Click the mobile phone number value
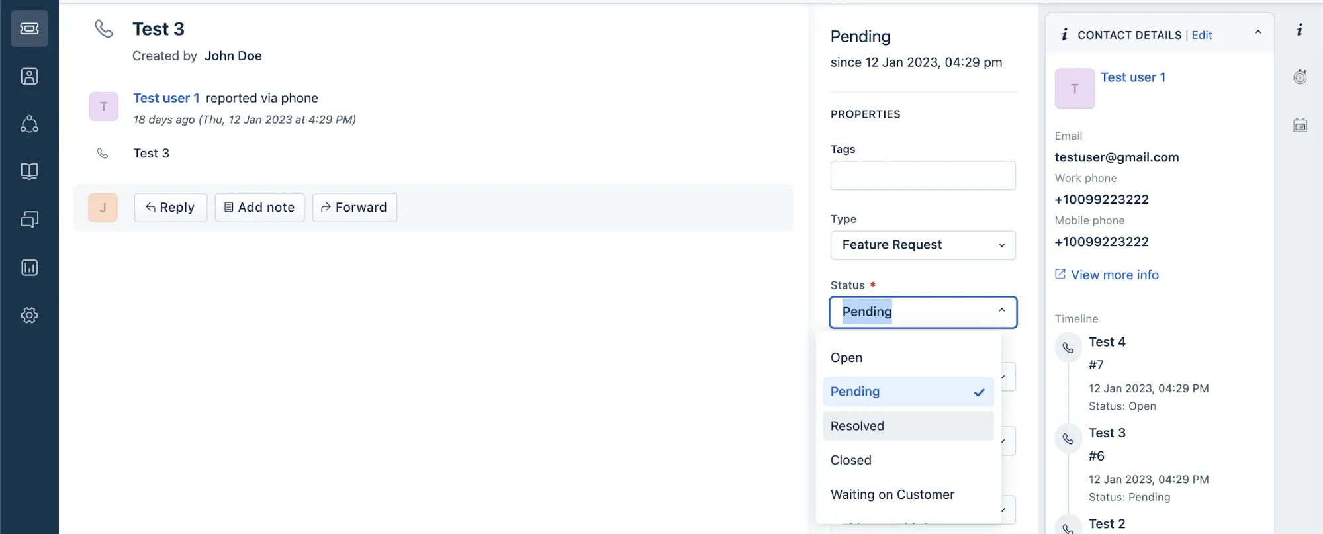Viewport: 1323px width, 534px height. (x=1102, y=242)
